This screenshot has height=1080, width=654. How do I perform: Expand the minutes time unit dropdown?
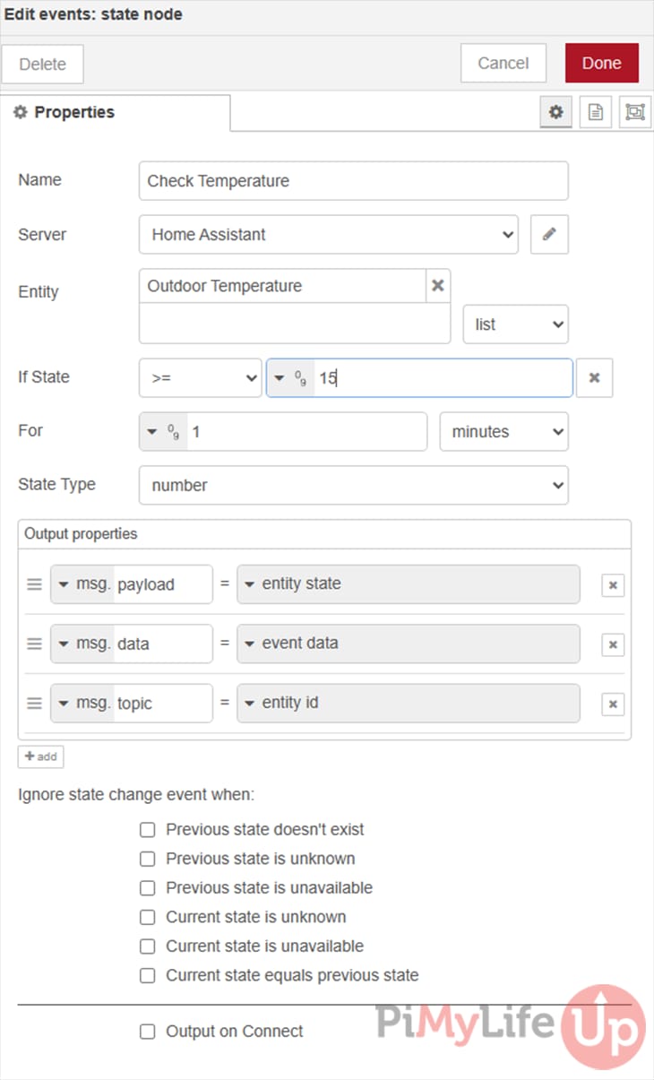pyautogui.click(x=503, y=432)
